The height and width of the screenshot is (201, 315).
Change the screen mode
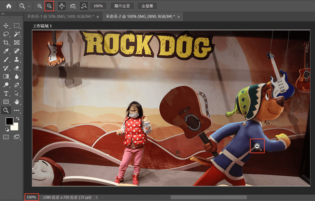point(17,137)
